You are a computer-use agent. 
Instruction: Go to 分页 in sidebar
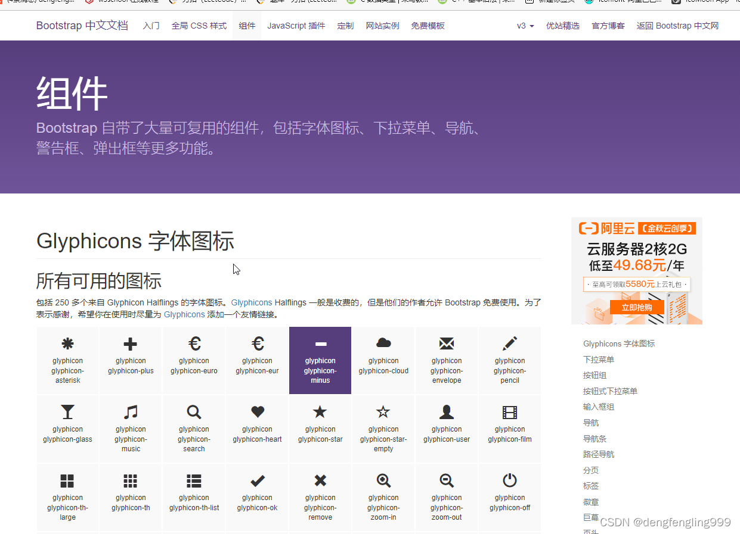pyautogui.click(x=591, y=470)
